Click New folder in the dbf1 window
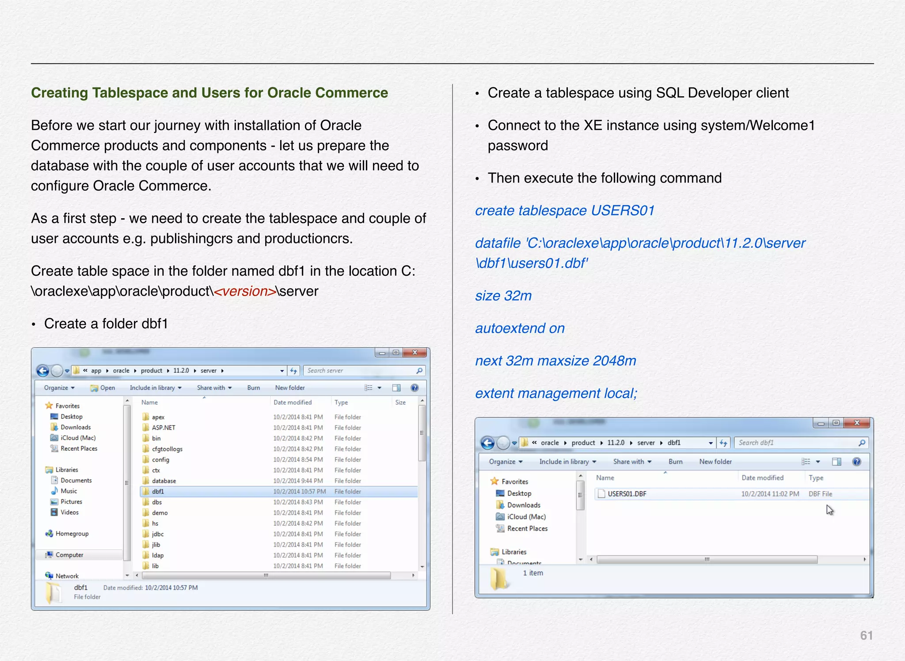 pos(715,461)
